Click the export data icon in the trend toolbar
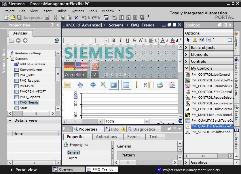Image resolution: width=241 pixels, height=174 pixels. coord(172,85)
